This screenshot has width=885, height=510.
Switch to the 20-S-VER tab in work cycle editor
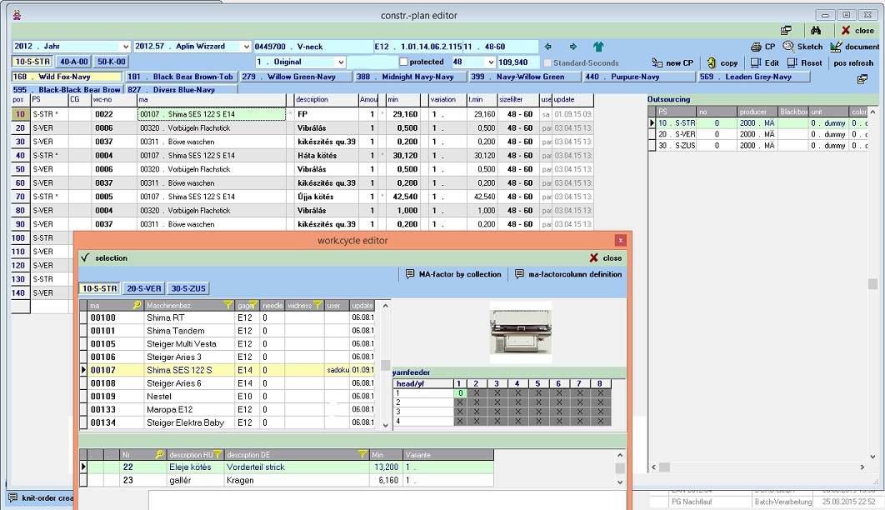point(144,288)
